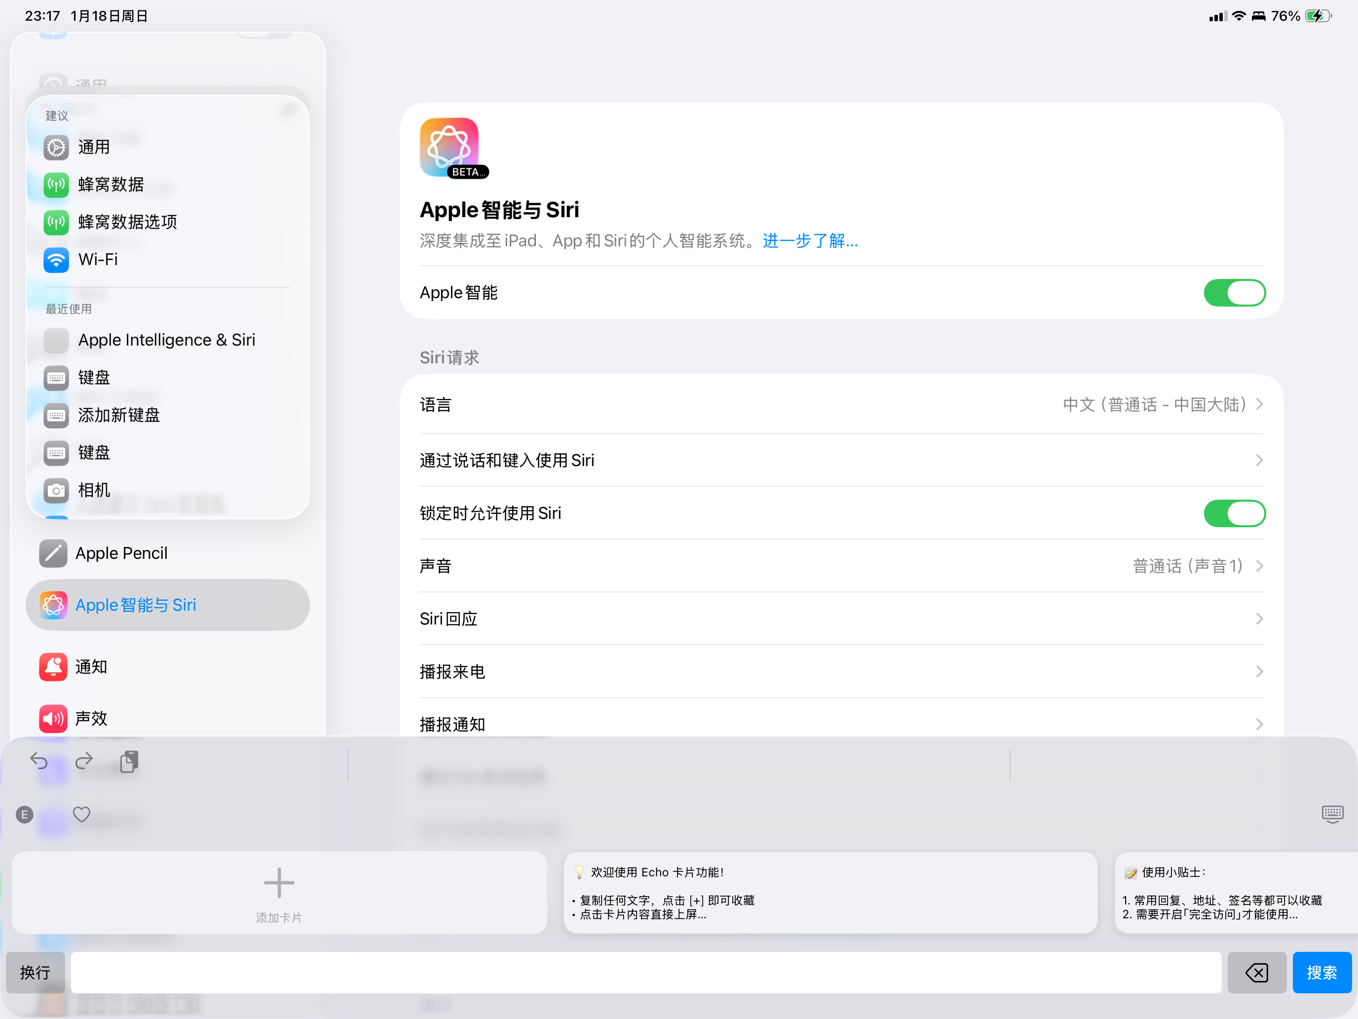1358x1019 pixels.
Task: Select Wi-Fi from suggestions
Action: point(168,260)
